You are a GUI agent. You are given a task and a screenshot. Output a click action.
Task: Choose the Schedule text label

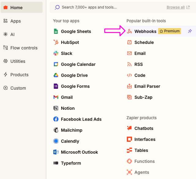click(x=144, y=42)
